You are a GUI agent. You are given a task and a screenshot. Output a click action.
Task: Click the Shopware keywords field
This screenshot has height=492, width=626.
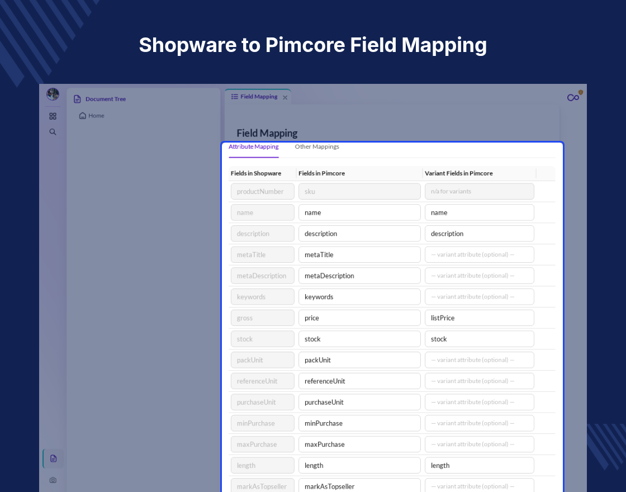262,297
